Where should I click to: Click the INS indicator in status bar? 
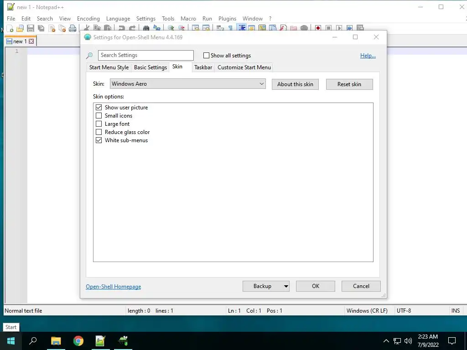(x=456, y=311)
